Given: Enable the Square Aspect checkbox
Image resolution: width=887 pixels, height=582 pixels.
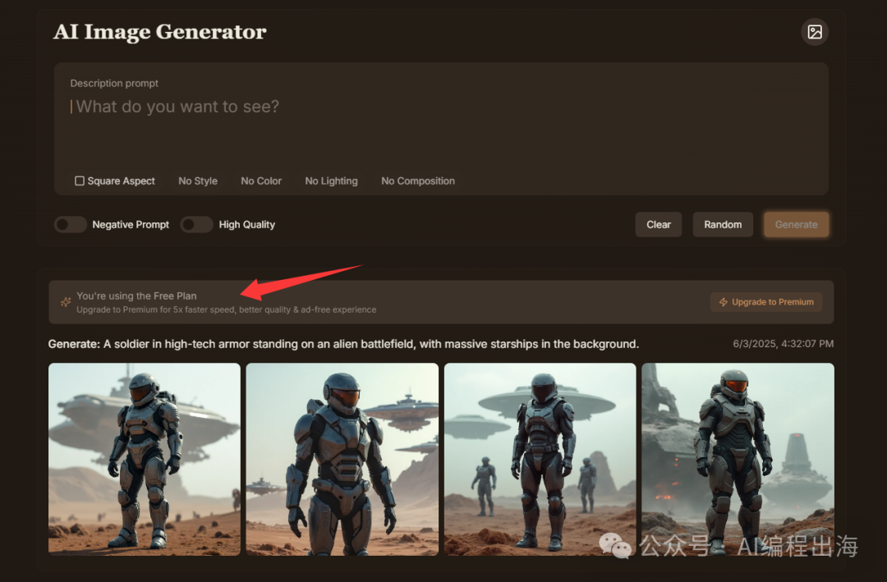Looking at the screenshot, I should 80,181.
